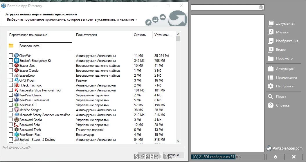The image size is (306, 162).
Task: Open Архивация in PortableApps menu
Action: pos(280,69)
